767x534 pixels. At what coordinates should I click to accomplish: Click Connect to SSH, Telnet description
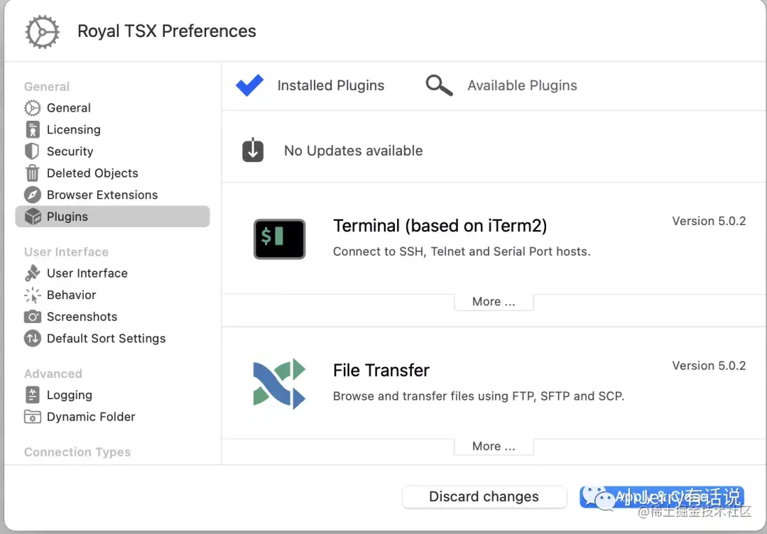pyautogui.click(x=462, y=251)
